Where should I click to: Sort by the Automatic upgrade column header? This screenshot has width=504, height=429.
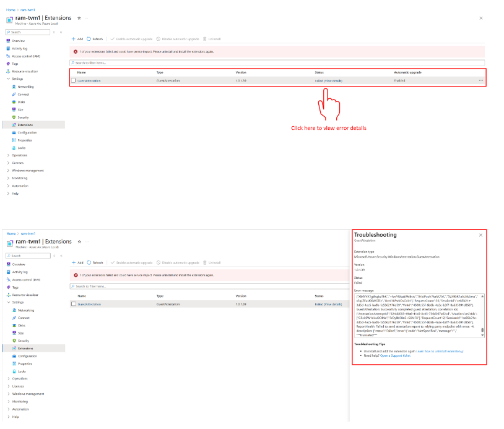click(x=407, y=72)
